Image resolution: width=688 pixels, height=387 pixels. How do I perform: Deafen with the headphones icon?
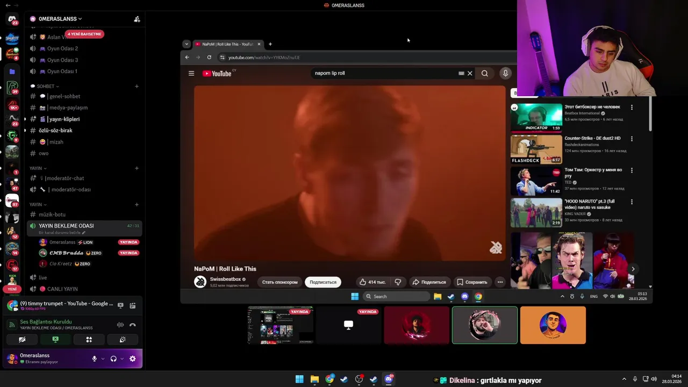[113, 359]
